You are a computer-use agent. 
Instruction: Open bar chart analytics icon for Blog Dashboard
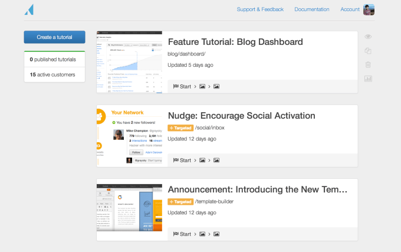coord(368,79)
